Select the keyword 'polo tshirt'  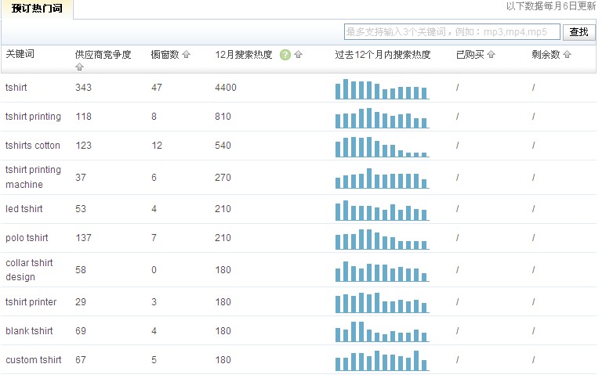point(27,238)
